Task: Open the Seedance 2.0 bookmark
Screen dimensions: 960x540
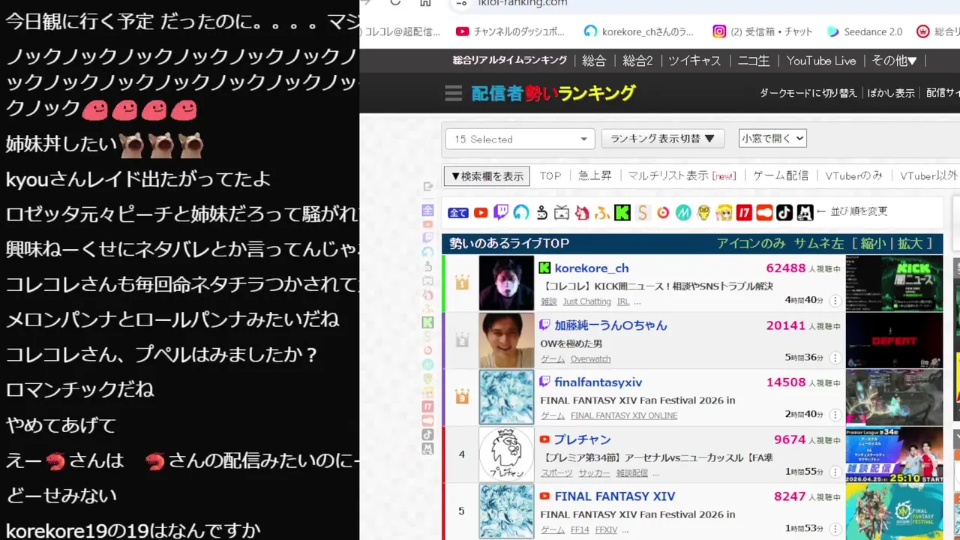Action: click(865, 31)
